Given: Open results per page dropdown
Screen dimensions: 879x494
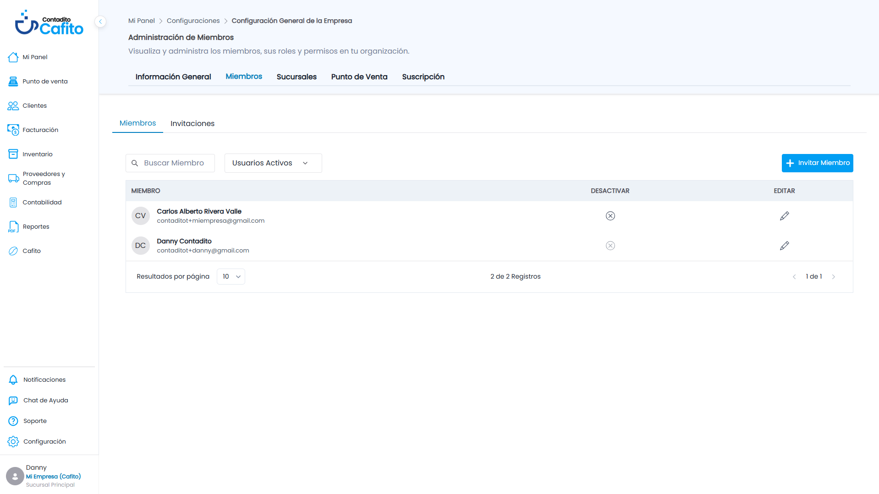Looking at the screenshot, I should tap(231, 277).
